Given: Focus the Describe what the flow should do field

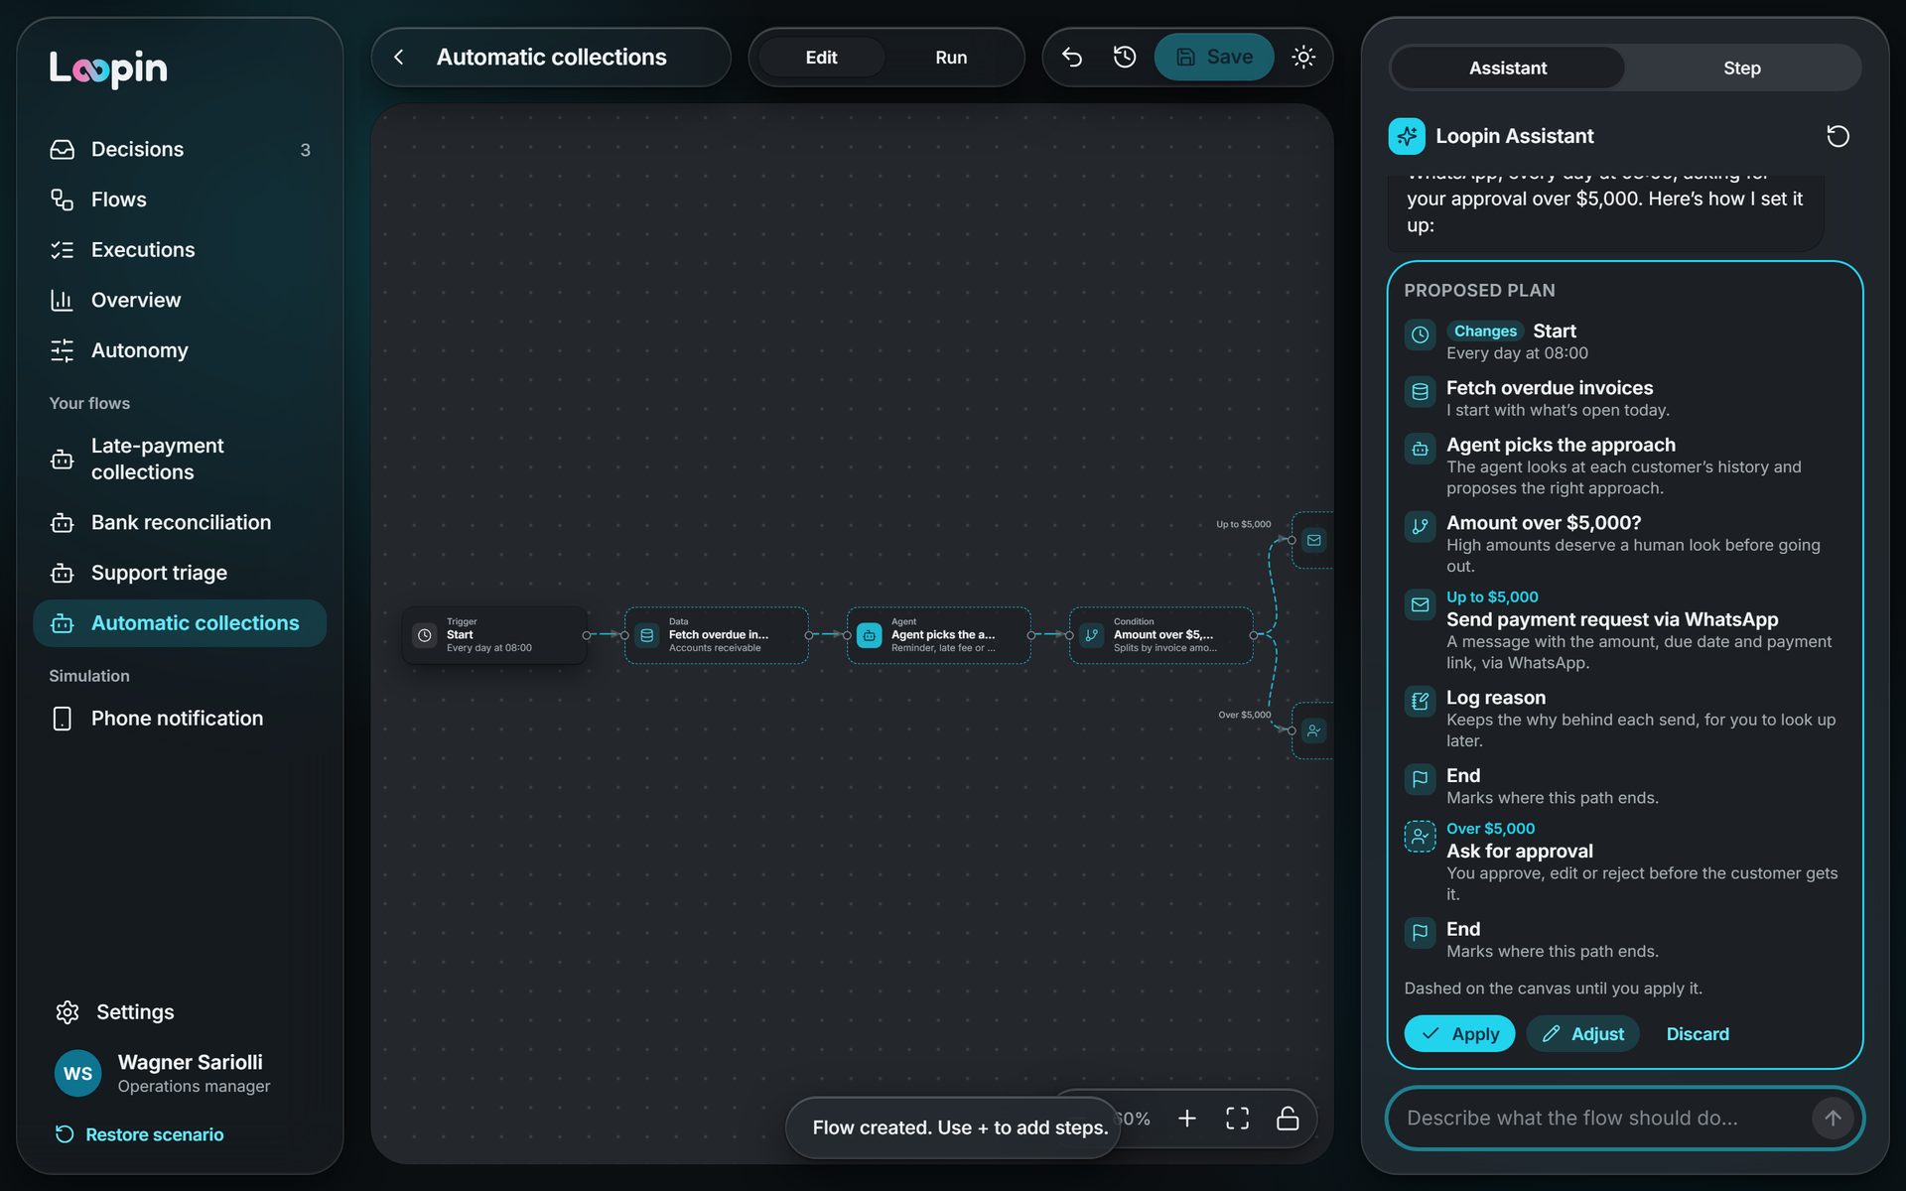Looking at the screenshot, I should (x=1604, y=1118).
